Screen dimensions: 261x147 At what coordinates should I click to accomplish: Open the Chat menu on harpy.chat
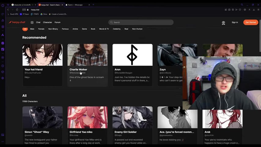[x=38, y=22]
